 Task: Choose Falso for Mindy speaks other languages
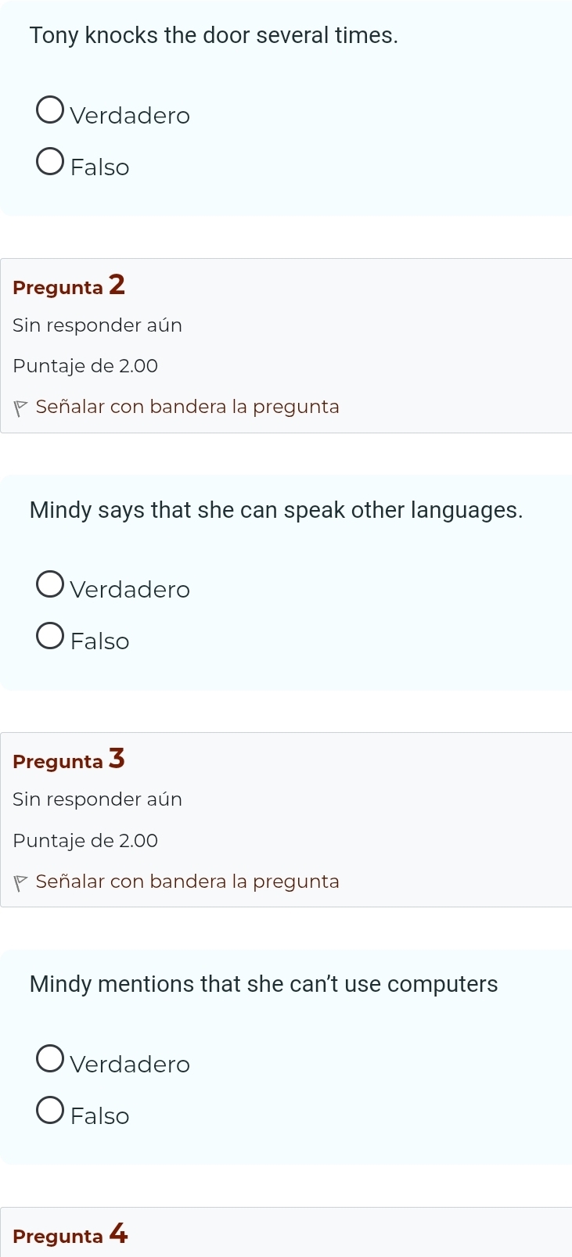[x=50, y=637]
